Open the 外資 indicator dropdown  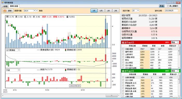tap(19, 70)
